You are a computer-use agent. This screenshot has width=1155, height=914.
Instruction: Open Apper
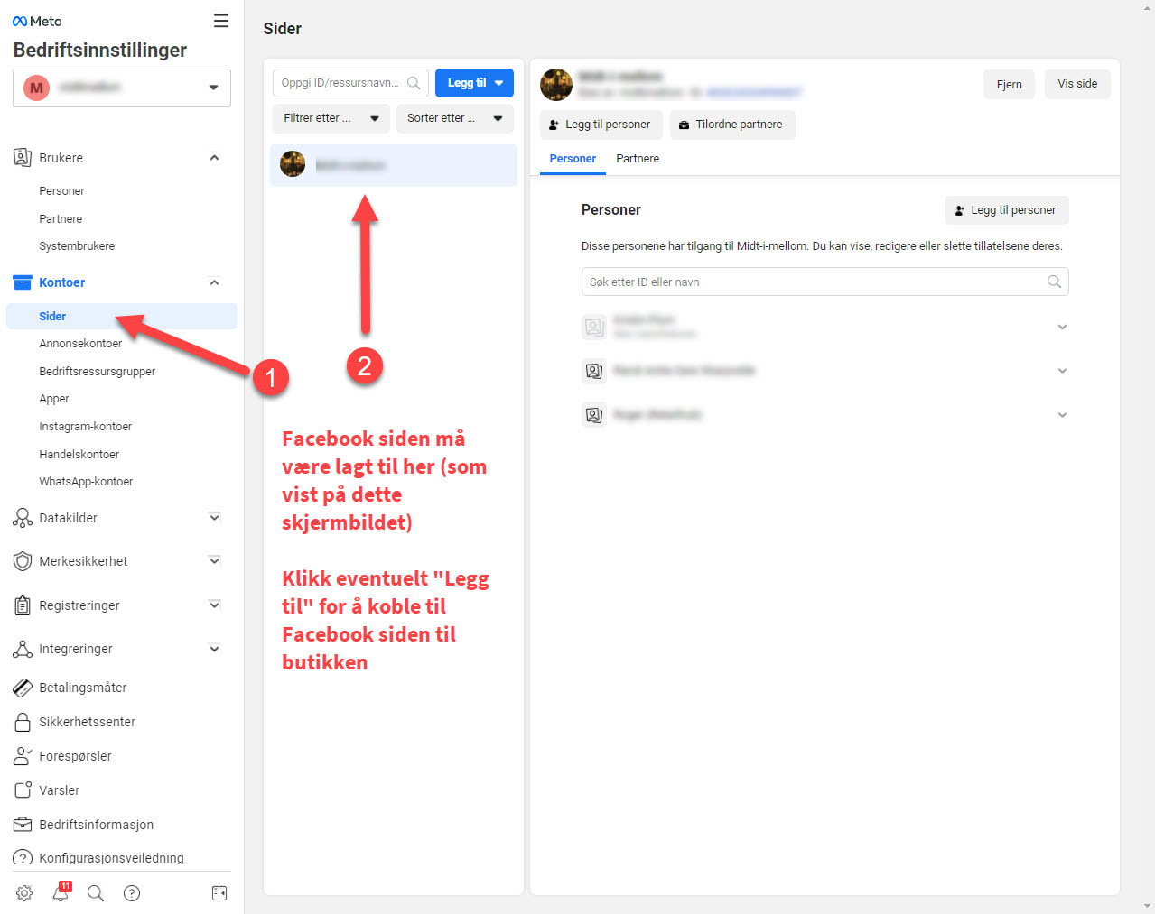54,399
